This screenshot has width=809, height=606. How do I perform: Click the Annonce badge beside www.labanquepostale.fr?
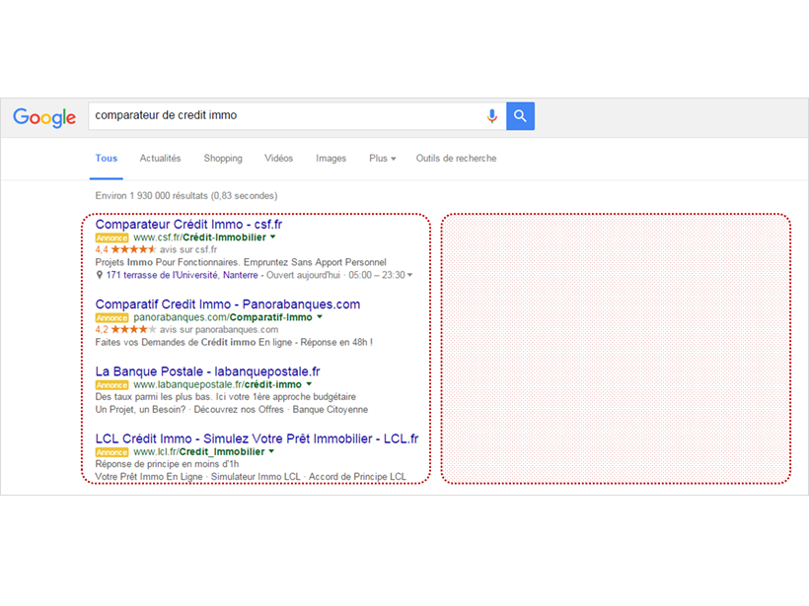tap(111, 385)
